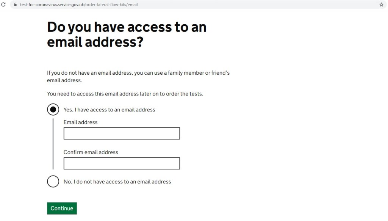Click the 'Confirm email address' field label
The width and height of the screenshot is (388, 221).
point(91,152)
